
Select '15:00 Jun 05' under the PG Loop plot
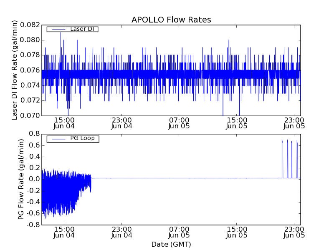237,232
